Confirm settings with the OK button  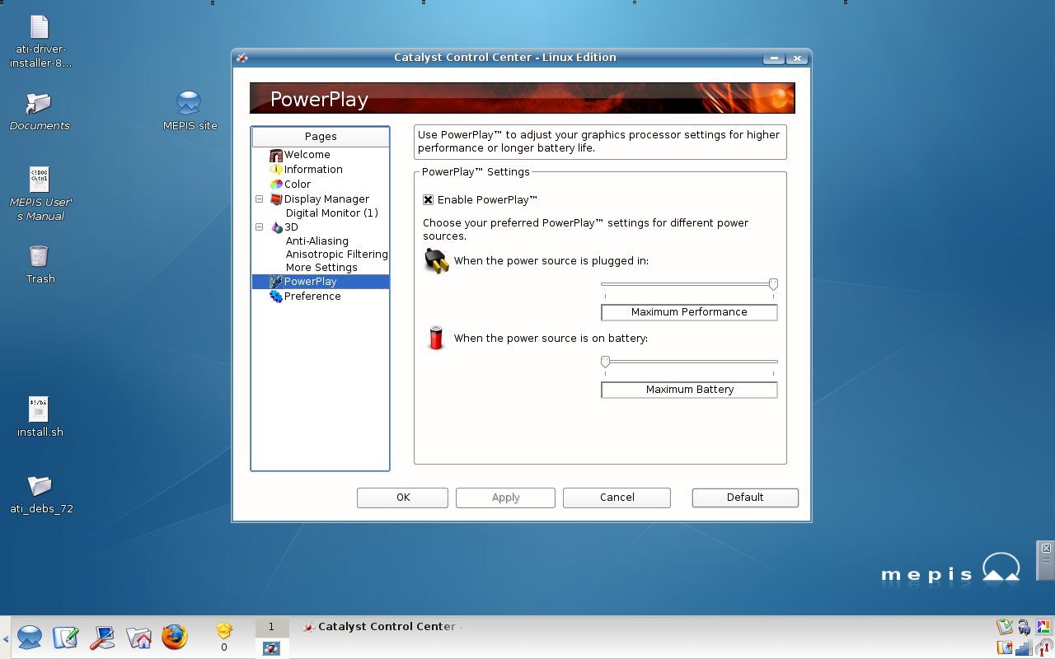[402, 498]
